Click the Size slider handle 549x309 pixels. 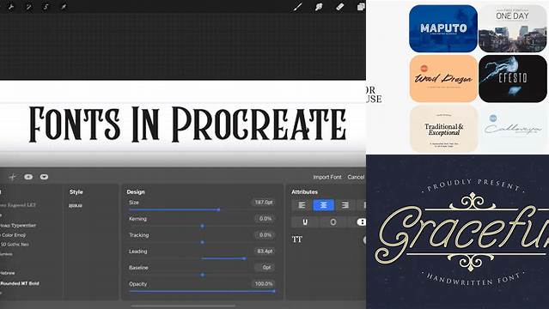pyautogui.click(x=218, y=209)
